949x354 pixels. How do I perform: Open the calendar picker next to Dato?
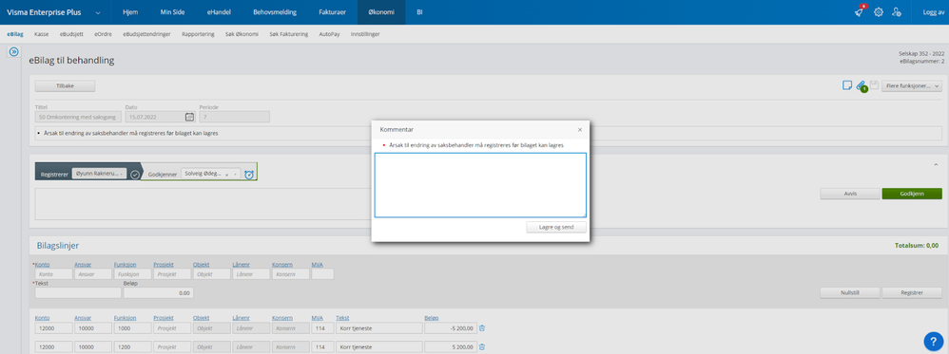(x=189, y=117)
